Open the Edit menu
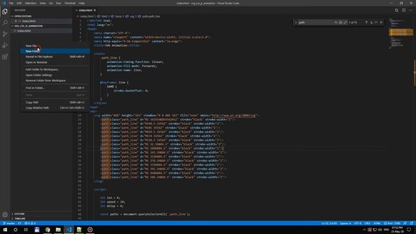 click(x=19, y=3)
